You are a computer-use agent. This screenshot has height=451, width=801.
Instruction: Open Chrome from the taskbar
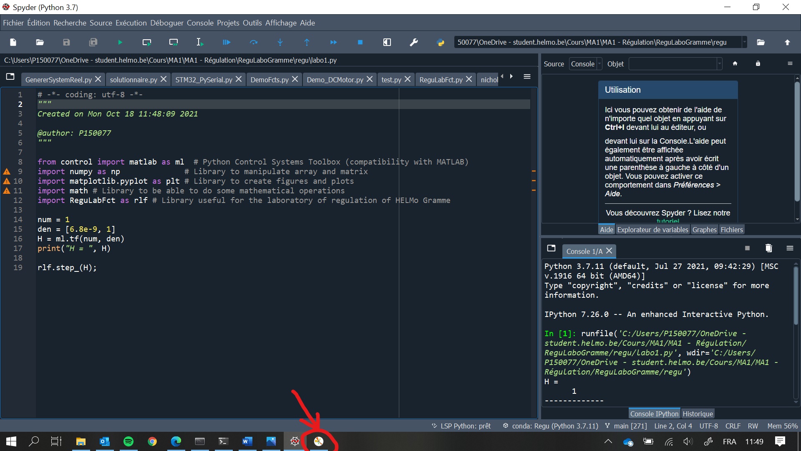pos(152,441)
